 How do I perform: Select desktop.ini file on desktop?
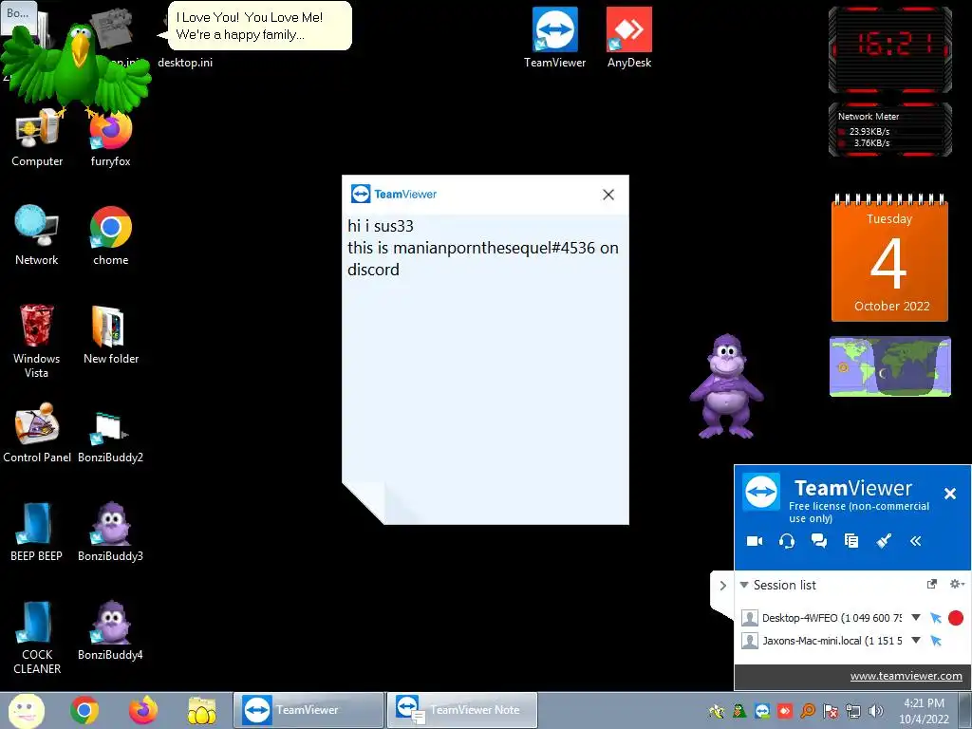click(x=185, y=62)
